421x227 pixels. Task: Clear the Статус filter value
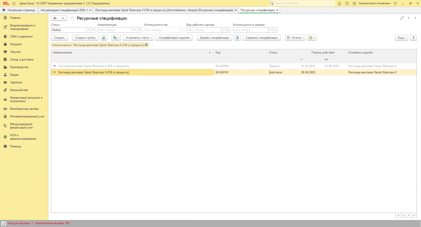tap(93, 30)
